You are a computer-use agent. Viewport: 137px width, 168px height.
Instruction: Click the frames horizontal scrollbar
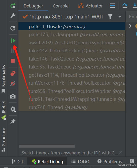coord(47,146)
